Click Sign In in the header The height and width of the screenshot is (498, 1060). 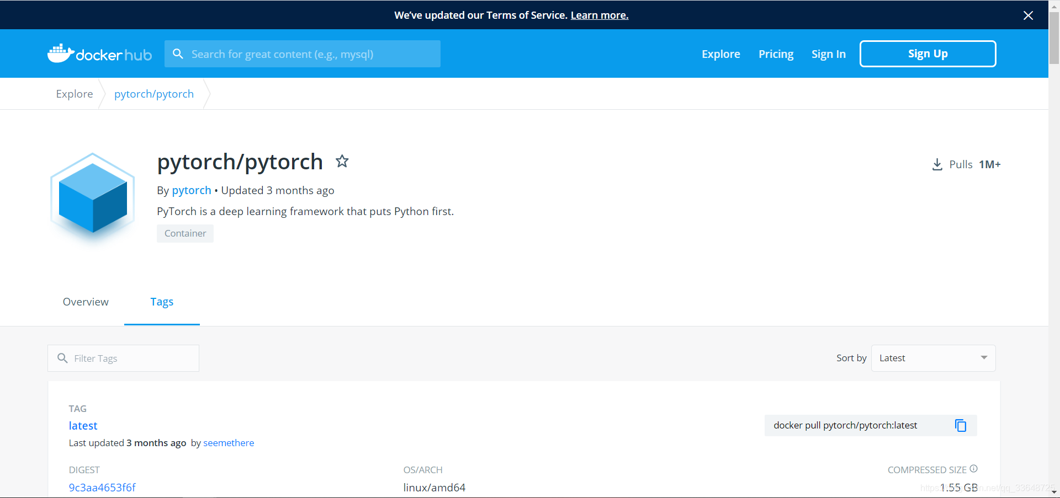pos(829,54)
